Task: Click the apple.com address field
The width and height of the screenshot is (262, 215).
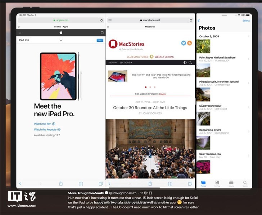Action: [x=61, y=20]
